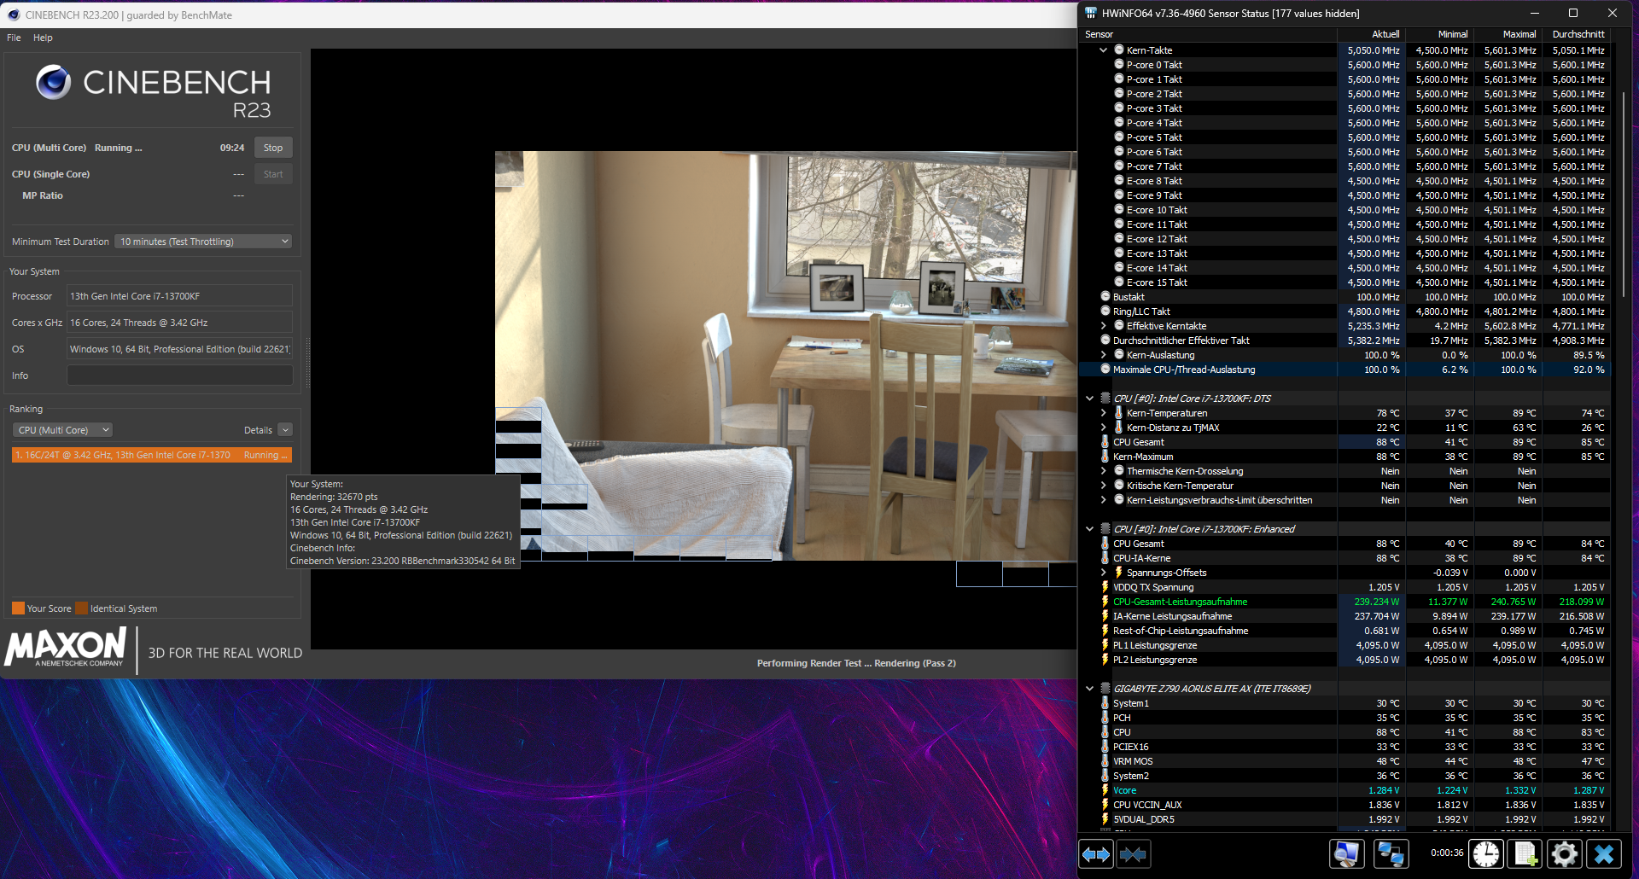Click the clock icon beside E-core 15 Takt
The width and height of the screenshot is (1639, 879).
(1119, 282)
